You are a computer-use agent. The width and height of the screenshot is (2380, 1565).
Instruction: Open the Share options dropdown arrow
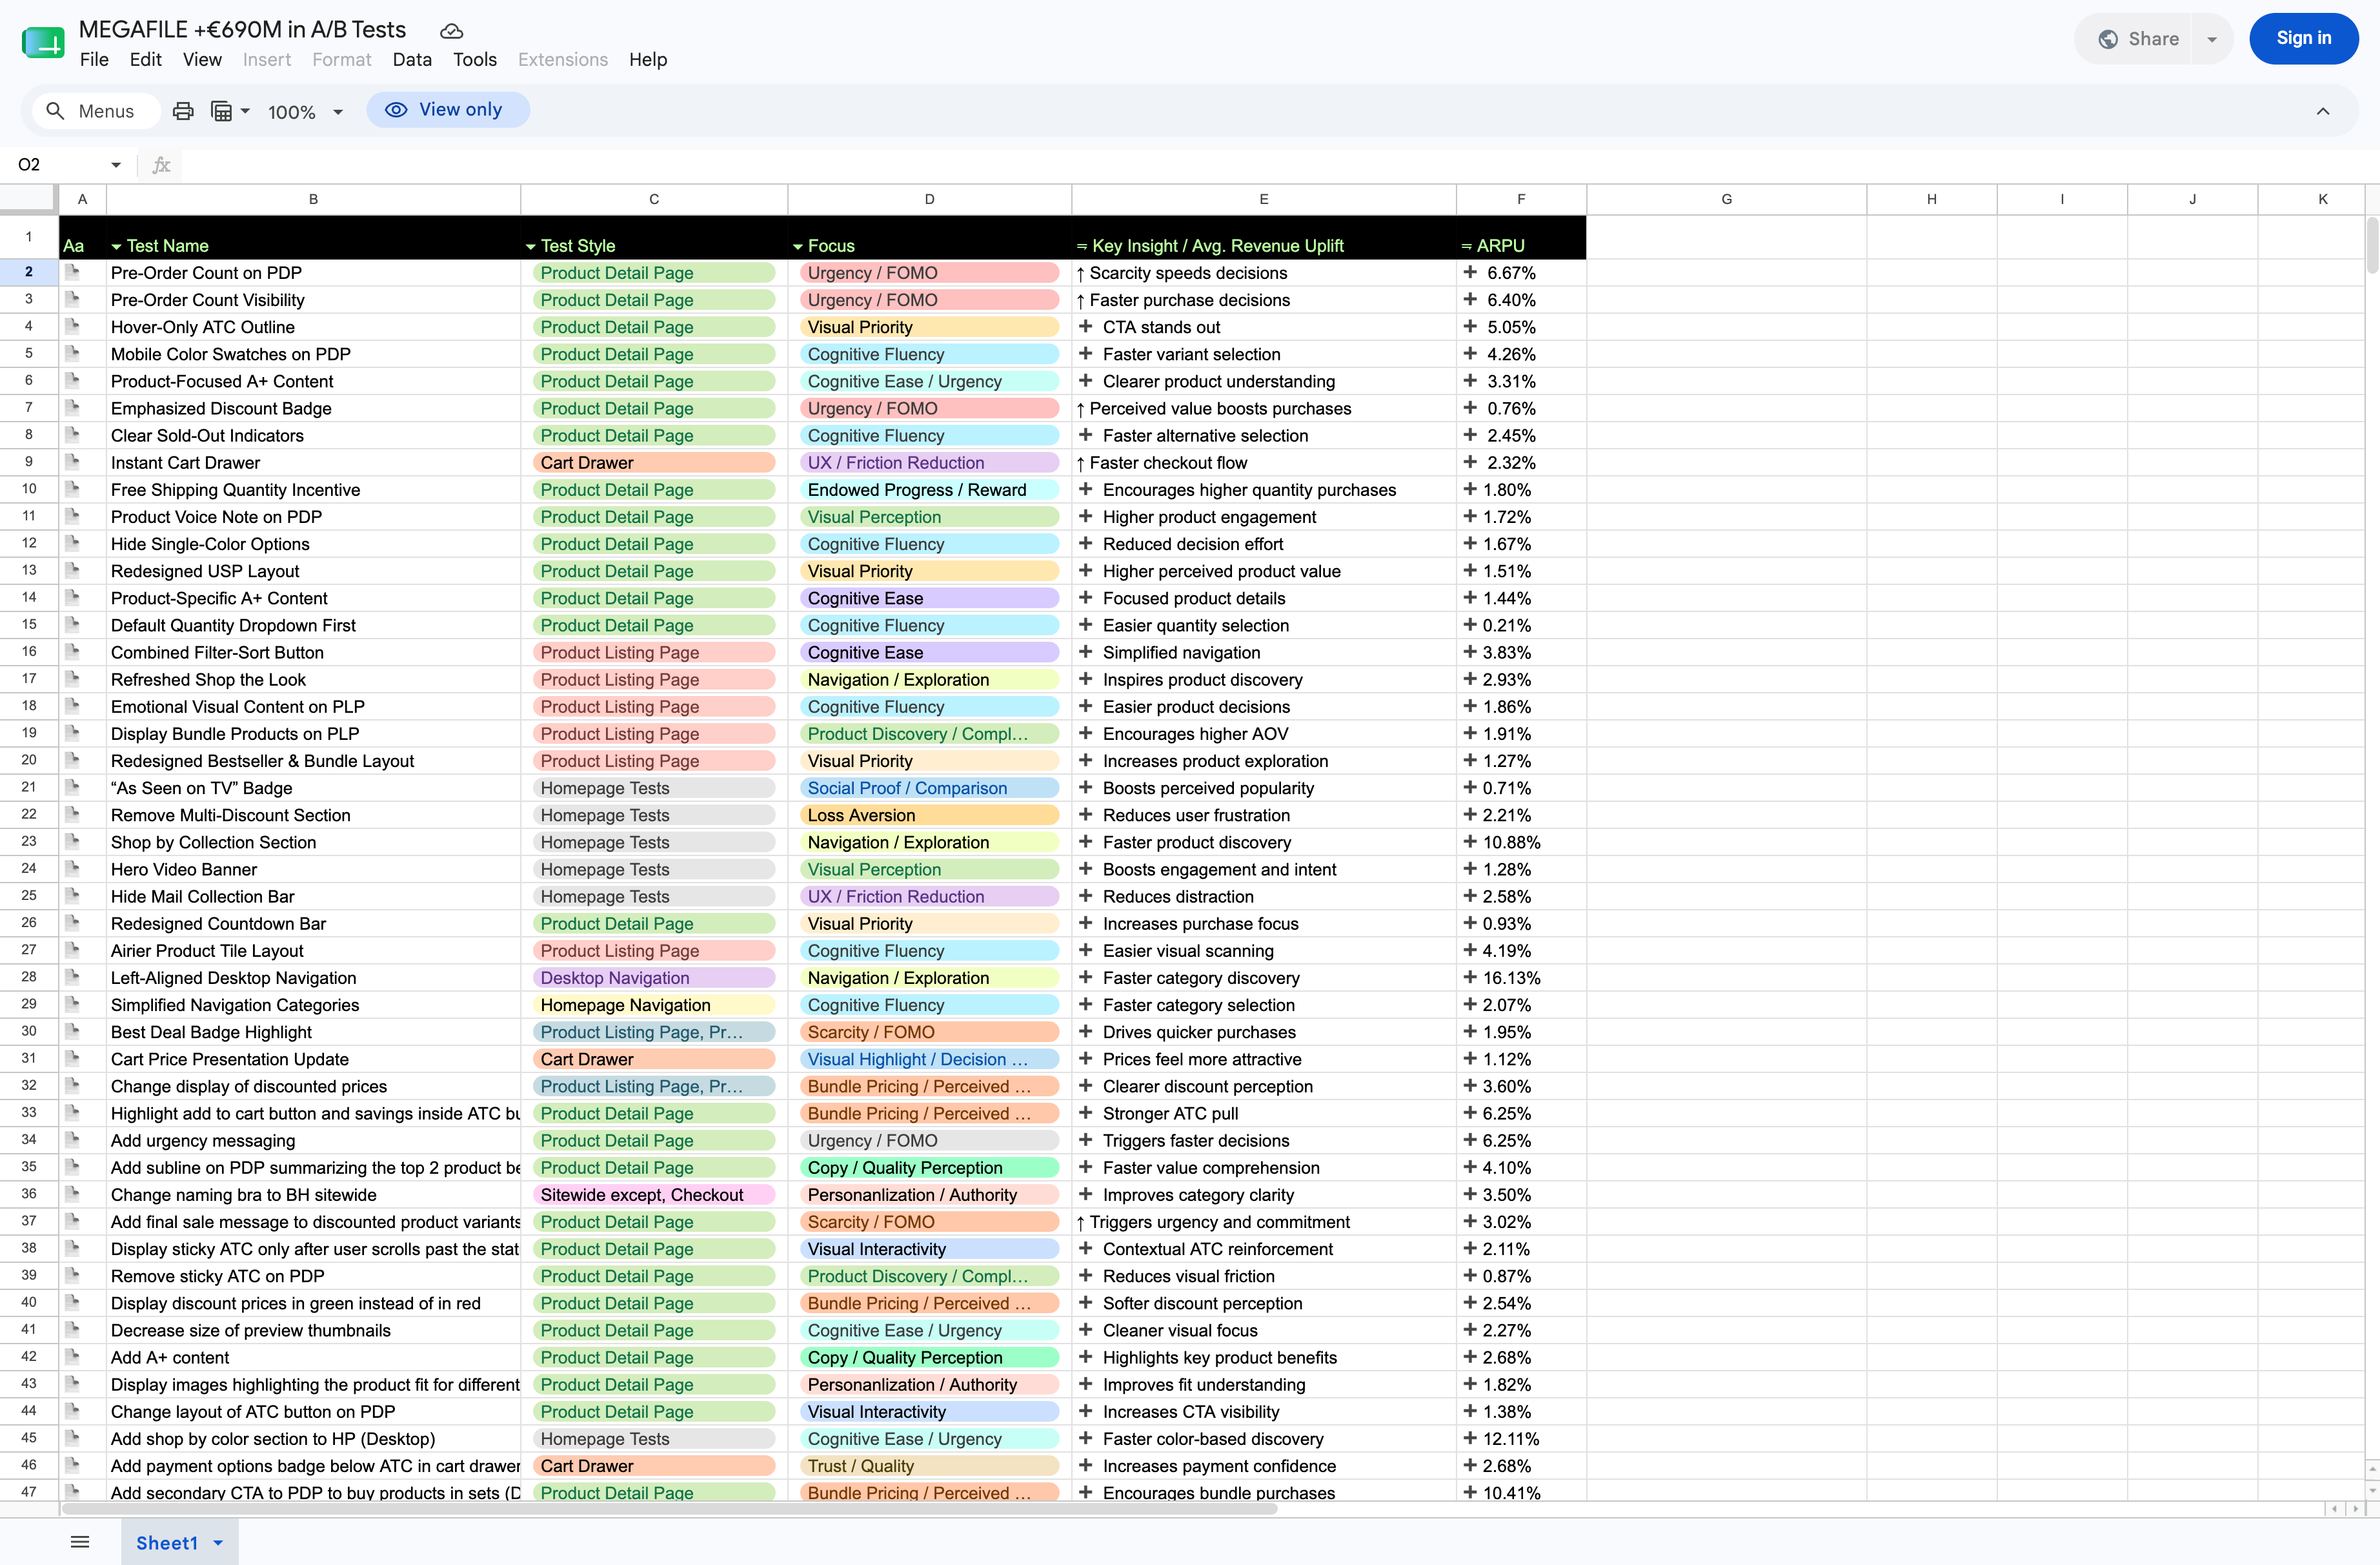[2212, 39]
